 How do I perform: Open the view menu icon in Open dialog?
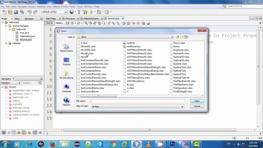coord(186,37)
